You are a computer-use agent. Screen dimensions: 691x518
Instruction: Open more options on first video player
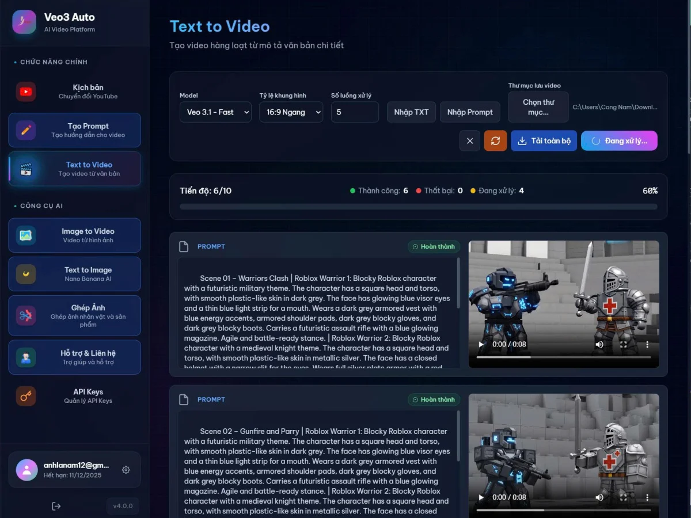pyautogui.click(x=647, y=344)
